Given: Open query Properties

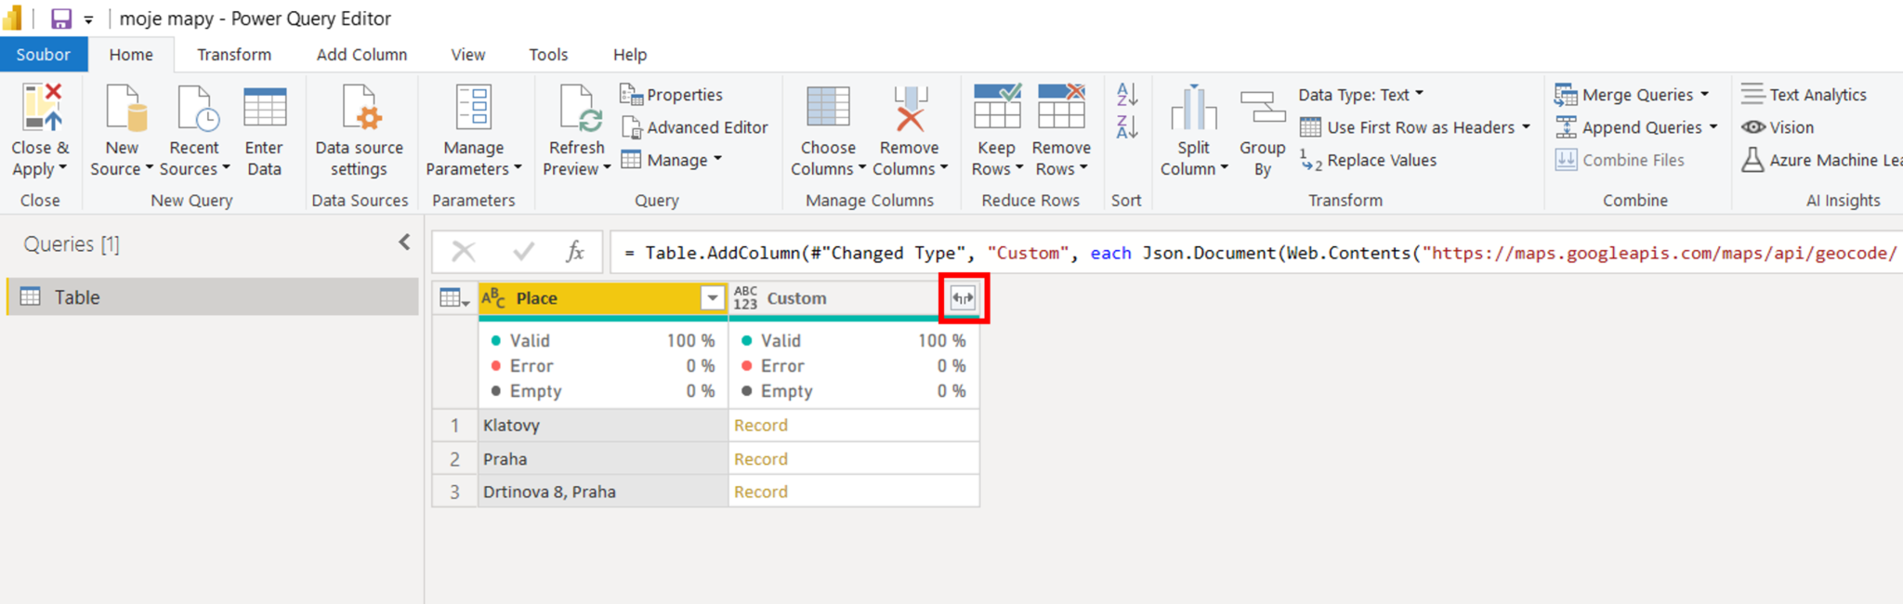Looking at the screenshot, I should click(x=672, y=94).
